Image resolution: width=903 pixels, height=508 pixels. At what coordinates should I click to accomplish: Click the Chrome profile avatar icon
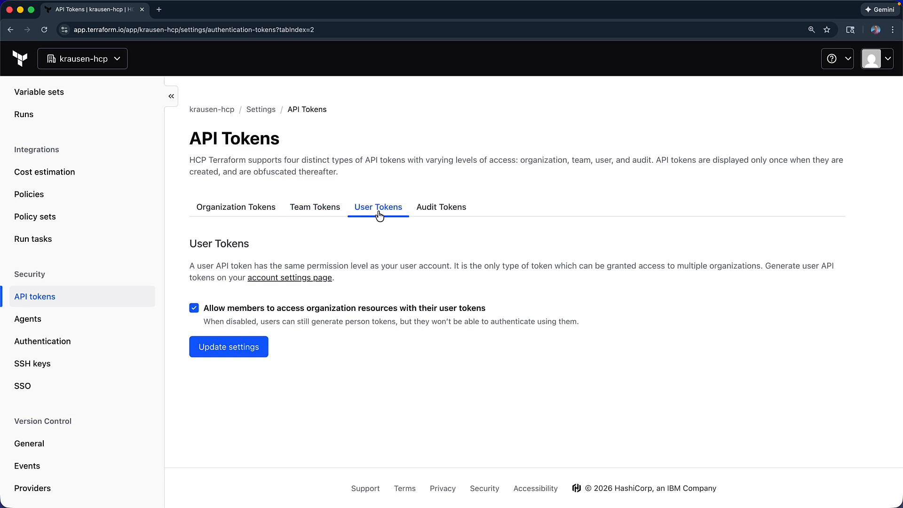pos(875,30)
